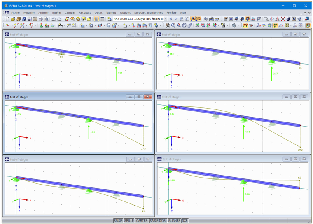Click the isometric cube view icon

click(x=184, y=25)
